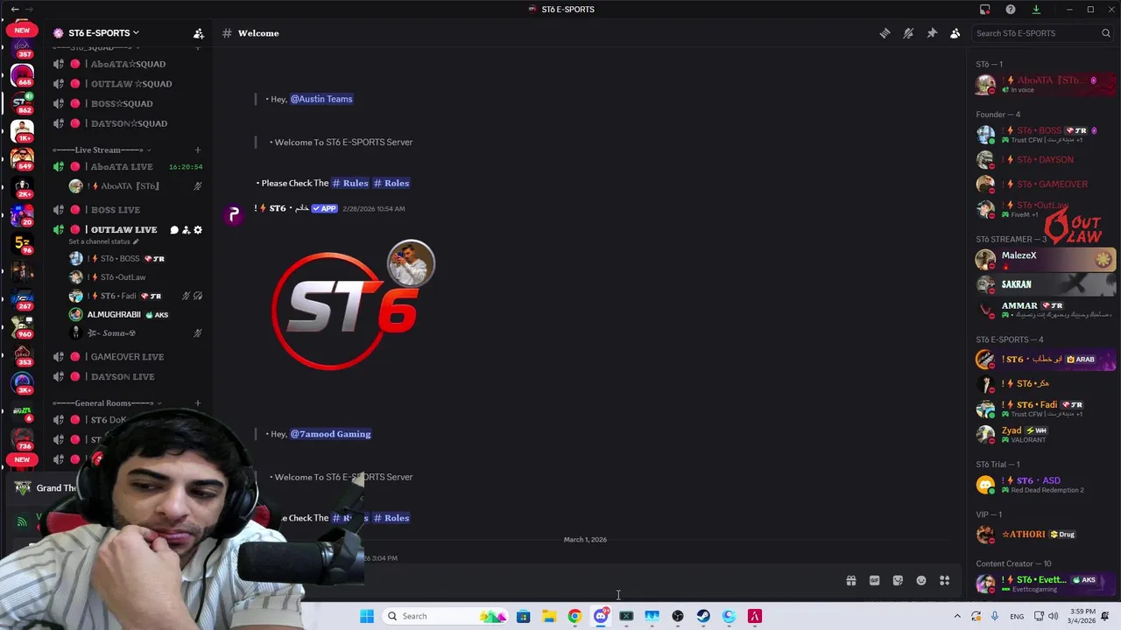Open ST6 server icon with 862 badge
Screen dimensions: 1121x630
(22, 104)
